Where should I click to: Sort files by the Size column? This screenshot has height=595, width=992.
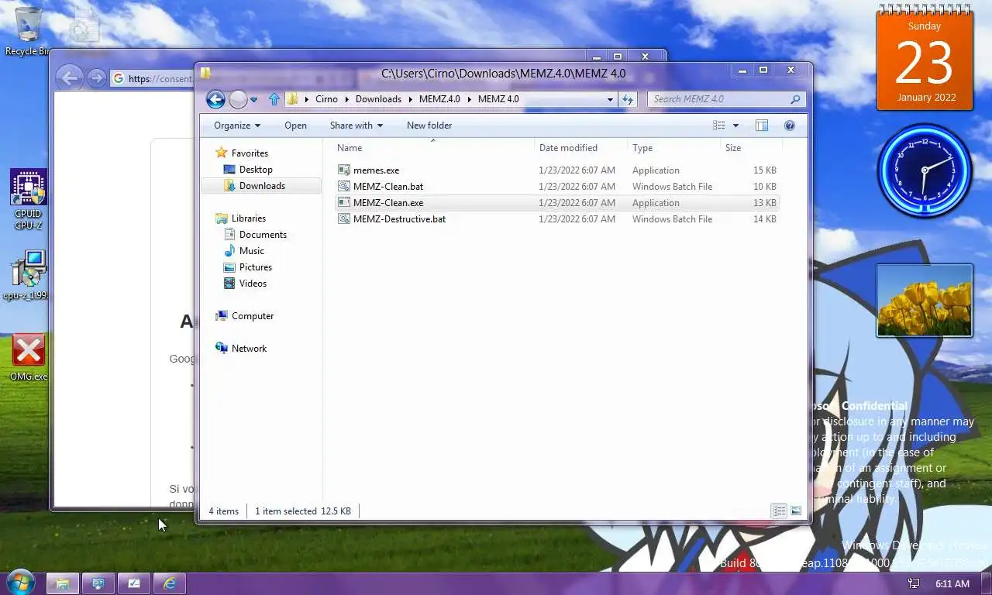[751, 148]
